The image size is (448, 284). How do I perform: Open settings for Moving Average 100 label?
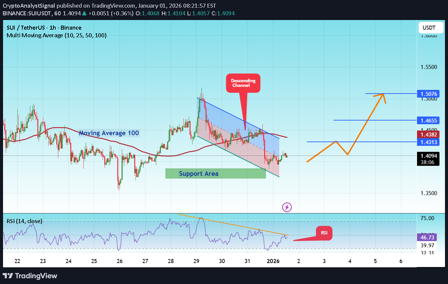(x=109, y=133)
